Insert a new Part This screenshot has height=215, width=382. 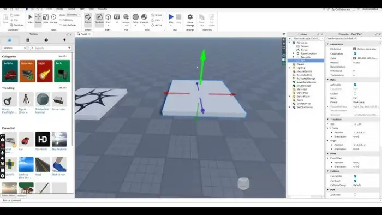(108, 19)
